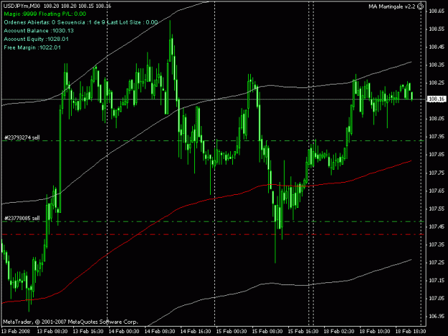
Task: Click the 107.25 price scale label
Action: (x=437, y=262)
